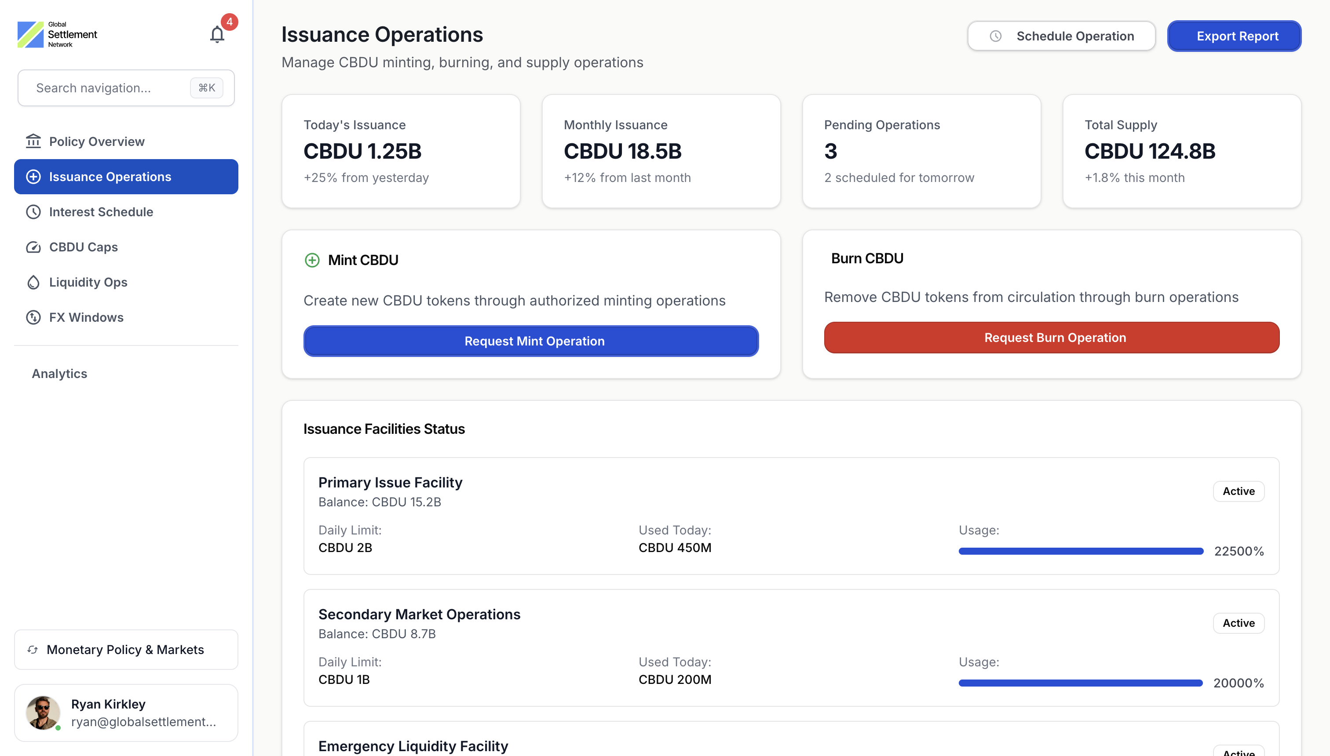Navigate to the Liquidity Ops menu item
This screenshot has width=1330, height=756.
pyautogui.click(x=88, y=282)
